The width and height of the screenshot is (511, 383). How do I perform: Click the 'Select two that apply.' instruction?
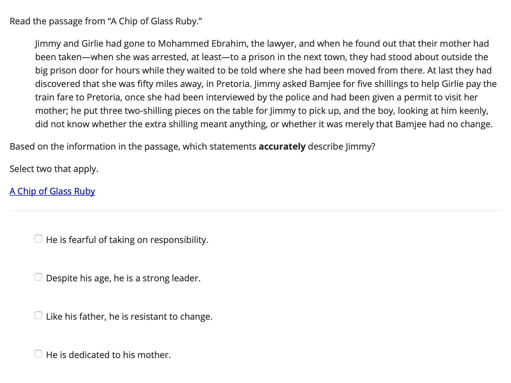(x=54, y=169)
